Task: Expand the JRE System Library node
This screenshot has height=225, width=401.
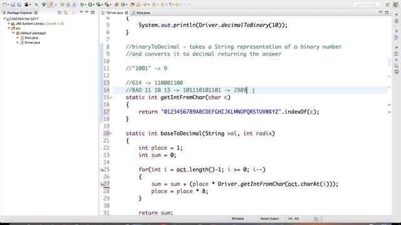Action: 9,24
